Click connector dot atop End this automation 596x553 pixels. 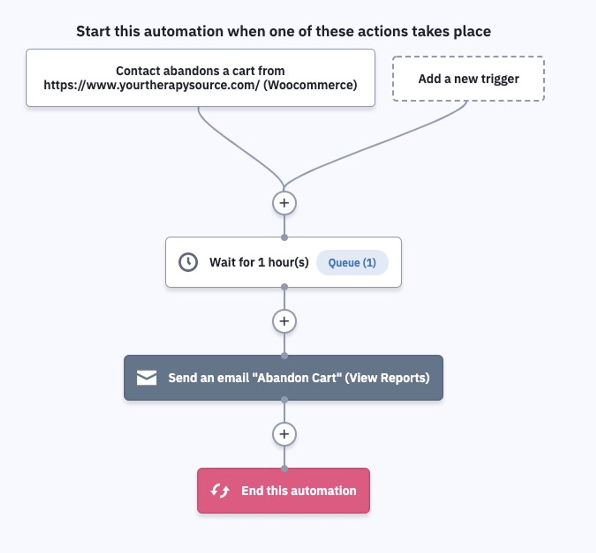click(x=284, y=469)
